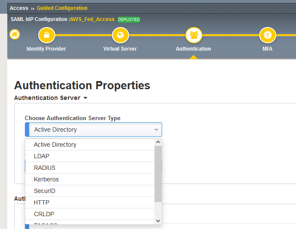Pick Kerberos from the options list
This screenshot has height=229, width=296.
point(46,179)
